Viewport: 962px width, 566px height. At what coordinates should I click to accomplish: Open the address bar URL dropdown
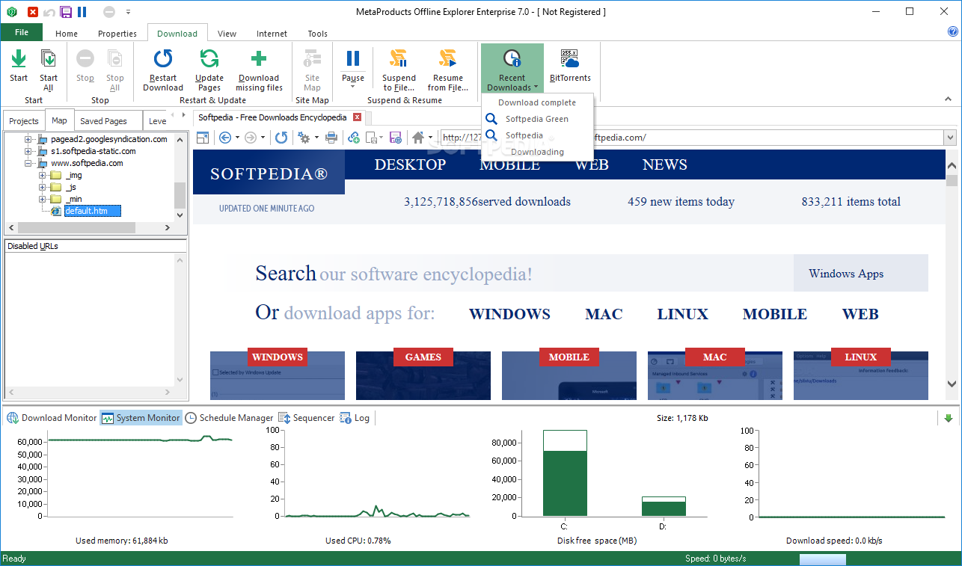950,138
